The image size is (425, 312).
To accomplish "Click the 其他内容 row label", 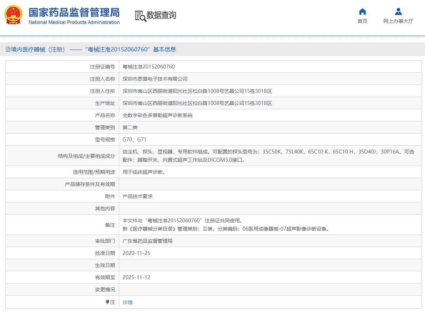I will [x=105, y=208].
